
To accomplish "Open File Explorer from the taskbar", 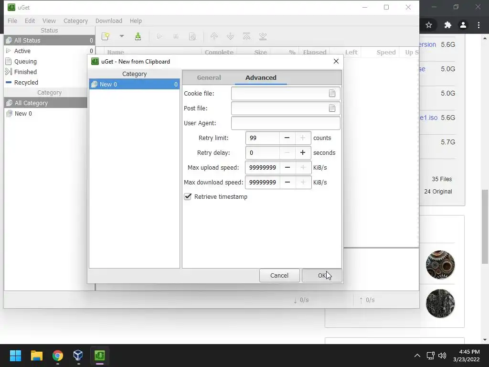I will 36,356.
